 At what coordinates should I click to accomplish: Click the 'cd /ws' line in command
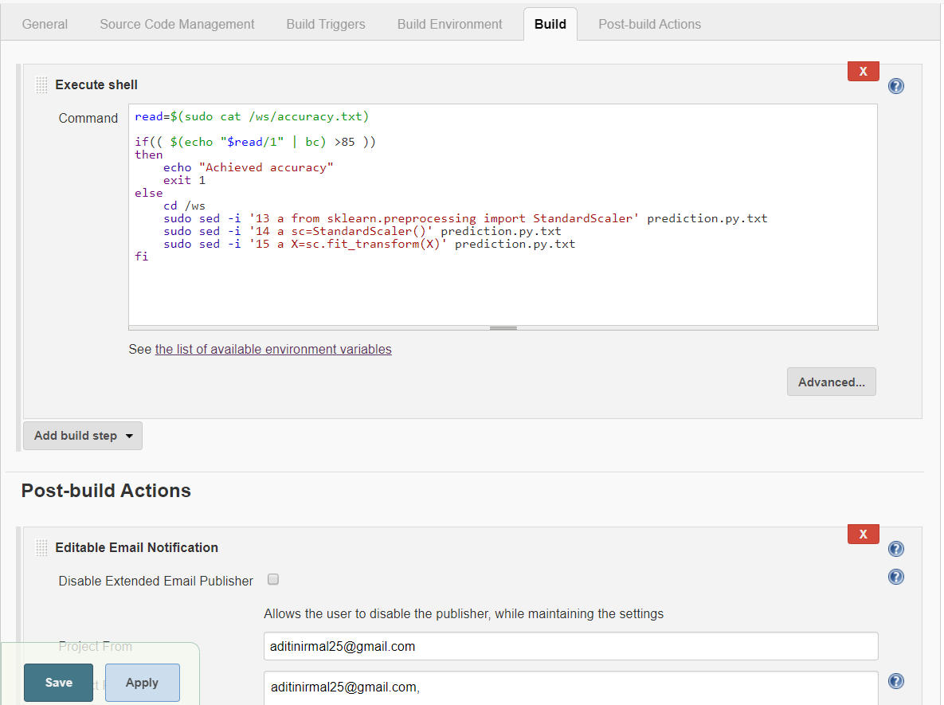coord(184,206)
